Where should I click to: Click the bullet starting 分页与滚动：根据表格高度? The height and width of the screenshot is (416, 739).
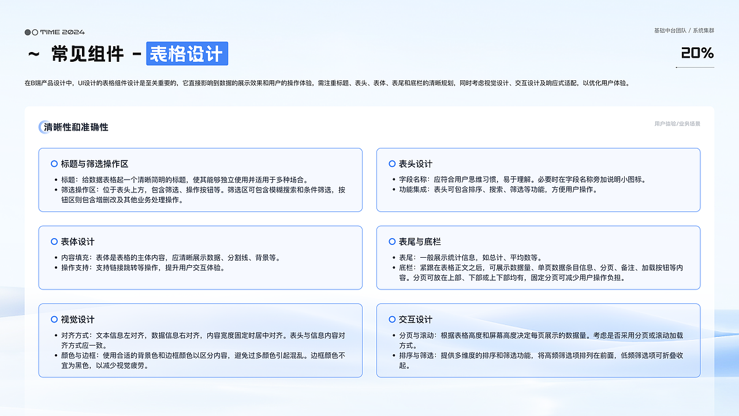point(538,340)
